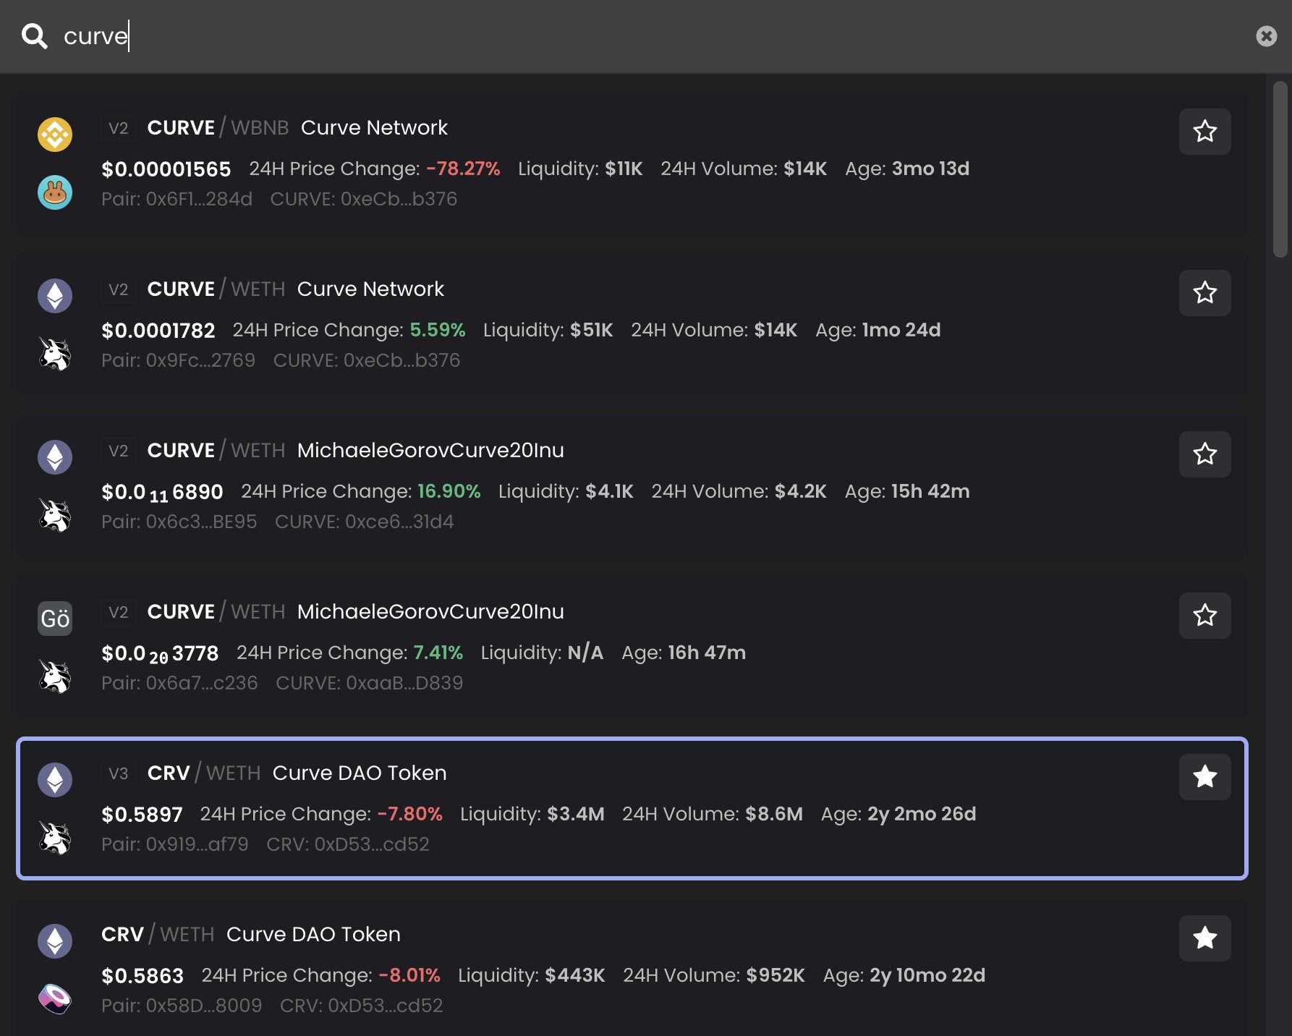Favorite the CURVE/WBNB Curve Network pair
The image size is (1292, 1036).
click(x=1204, y=132)
